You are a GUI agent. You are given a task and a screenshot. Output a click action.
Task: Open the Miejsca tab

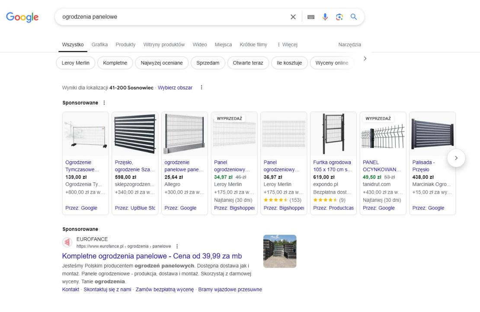click(223, 45)
